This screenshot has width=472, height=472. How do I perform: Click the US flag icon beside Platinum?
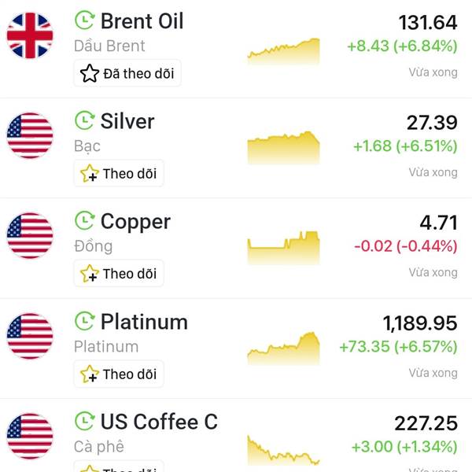click(30, 336)
